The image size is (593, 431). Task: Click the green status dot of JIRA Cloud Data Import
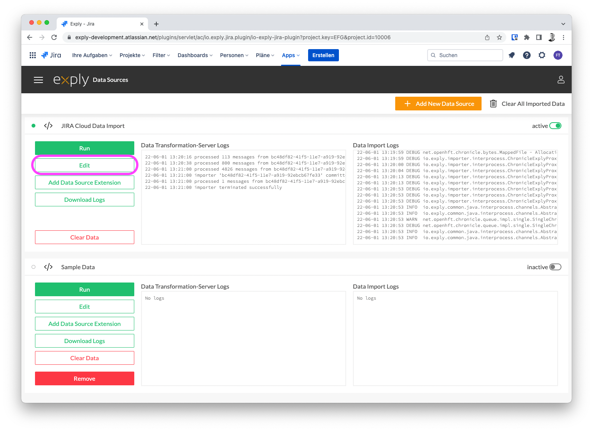[33, 126]
